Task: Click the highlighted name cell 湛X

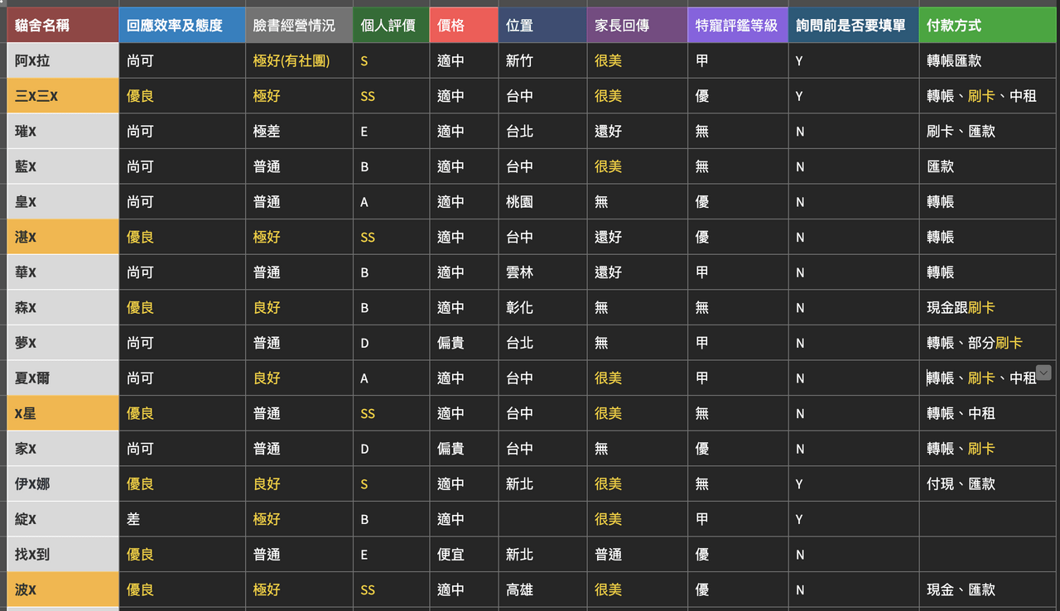Action: click(63, 237)
